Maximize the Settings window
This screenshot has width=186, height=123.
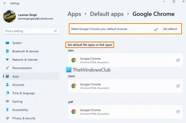click(174, 2)
